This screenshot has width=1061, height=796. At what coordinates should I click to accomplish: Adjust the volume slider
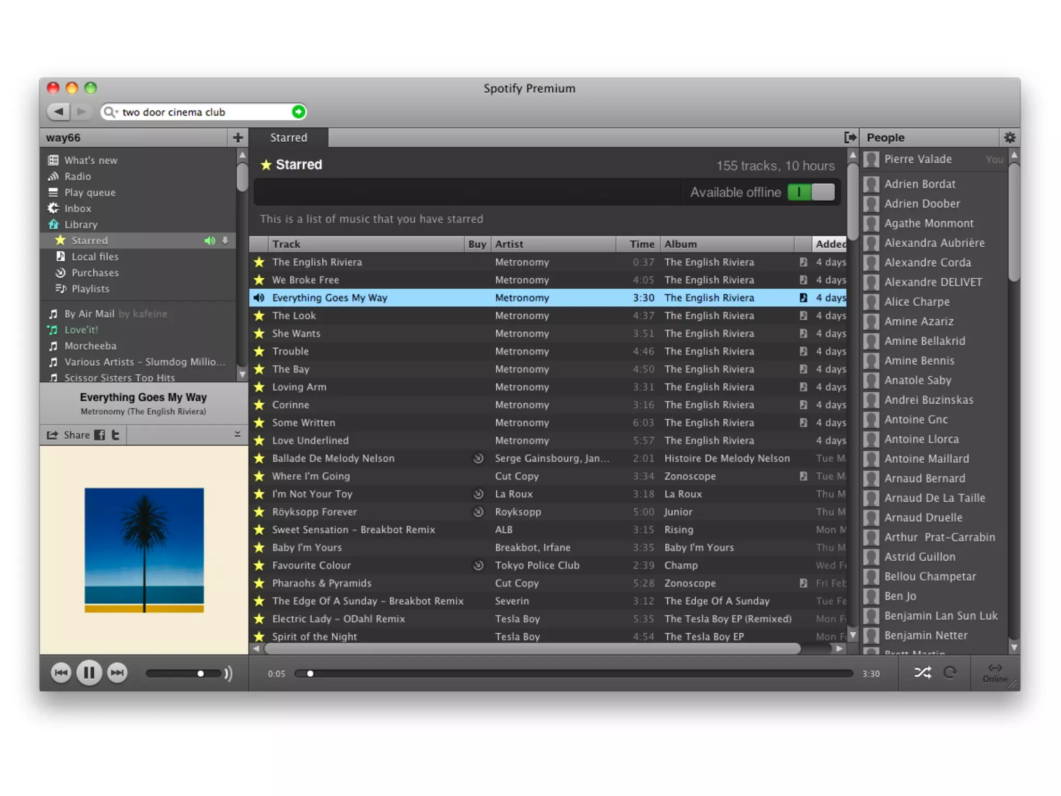click(x=200, y=673)
